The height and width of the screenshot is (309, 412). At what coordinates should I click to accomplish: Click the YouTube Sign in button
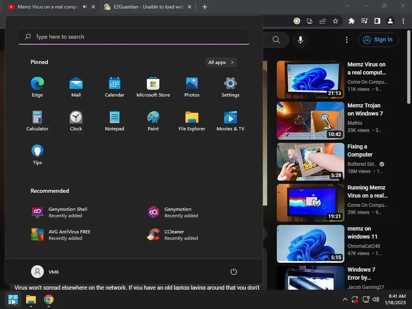(378, 40)
